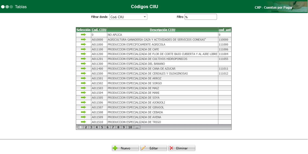
Task: Sort by cod_ant column header
Action: [x=225, y=30]
